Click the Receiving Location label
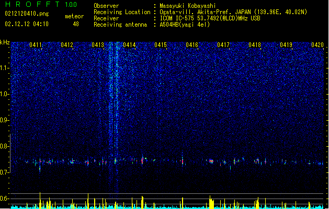Screen dimensions: 329x209 pos(122,12)
